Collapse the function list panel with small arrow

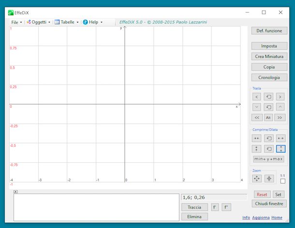[x=15, y=191]
